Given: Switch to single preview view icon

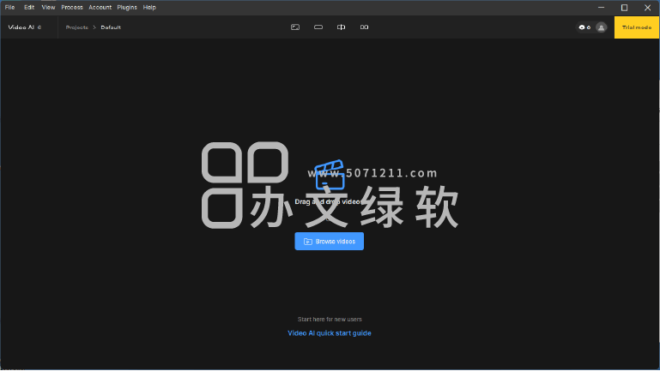Looking at the screenshot, I should [x=295, y=27].
